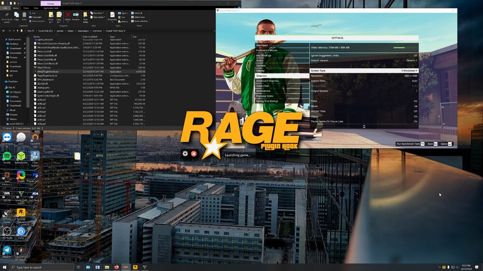This screenshot has width=483, height=271.
Task: Click Delete in File Explorer ribbon
Action: coord(68,16)
